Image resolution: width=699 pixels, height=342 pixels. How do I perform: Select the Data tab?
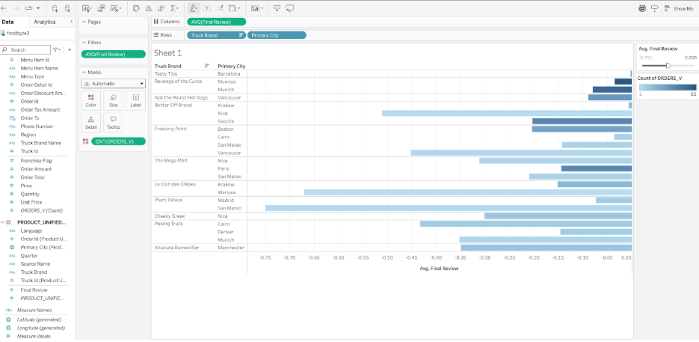point(8,22)
